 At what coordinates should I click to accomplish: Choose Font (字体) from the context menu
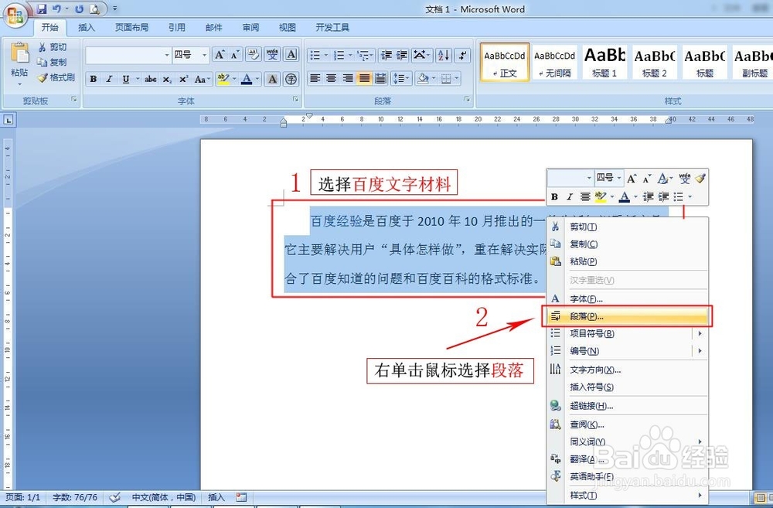tap(628, 299)
